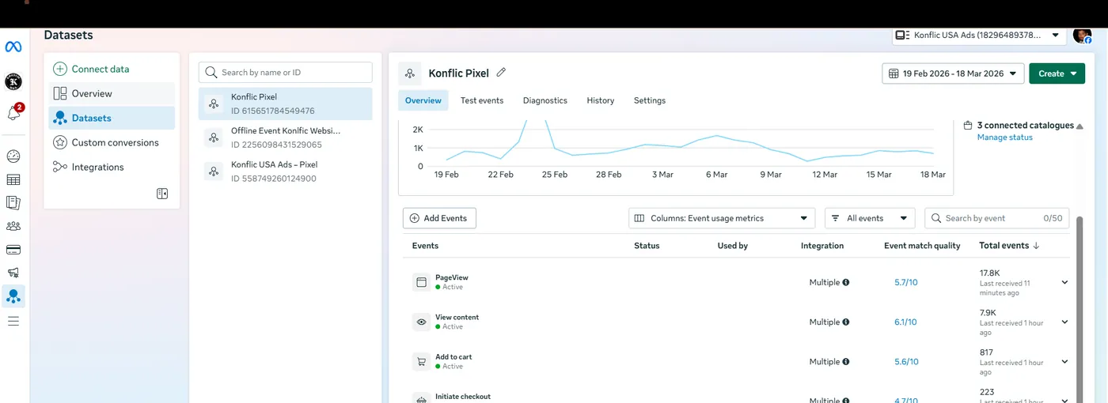Open the gauge dashboard icon in left rail
The width and height of the screenshot is (1108, 403).
[x=13, y=156]
